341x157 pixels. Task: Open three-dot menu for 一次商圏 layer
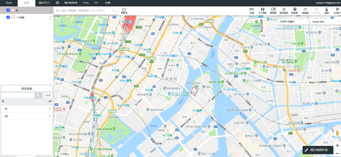click(x=51, y=18)
